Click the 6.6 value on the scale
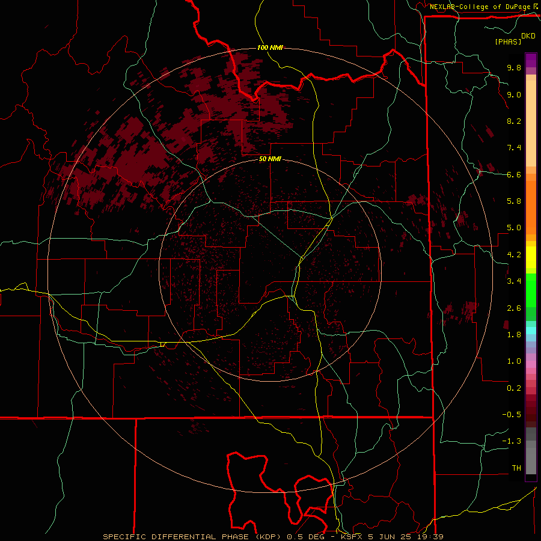This screenshot has width=541, height=541. tap(514, 174)
